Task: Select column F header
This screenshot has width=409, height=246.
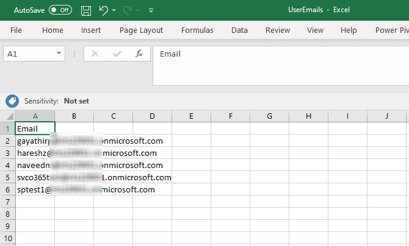Action: (x=230, y=116)
